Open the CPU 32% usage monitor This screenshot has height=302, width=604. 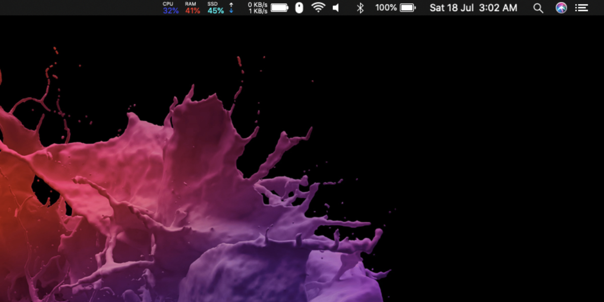(171, 8)
